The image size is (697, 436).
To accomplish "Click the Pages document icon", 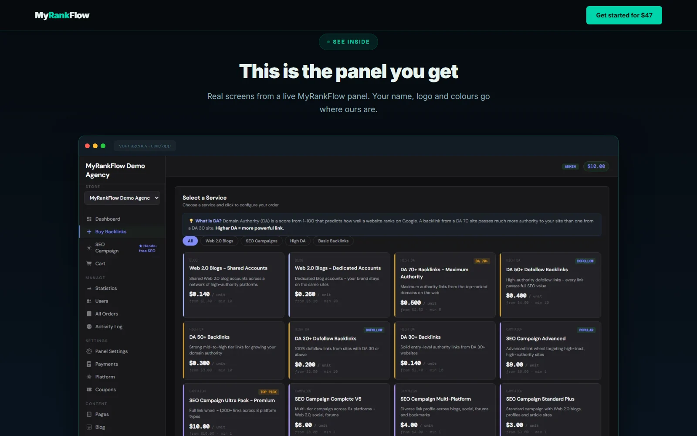I will (x=89, y=414).
